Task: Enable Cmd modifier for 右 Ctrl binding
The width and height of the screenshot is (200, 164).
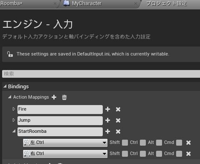Action: pyautogui.click(x=179, y=154)
